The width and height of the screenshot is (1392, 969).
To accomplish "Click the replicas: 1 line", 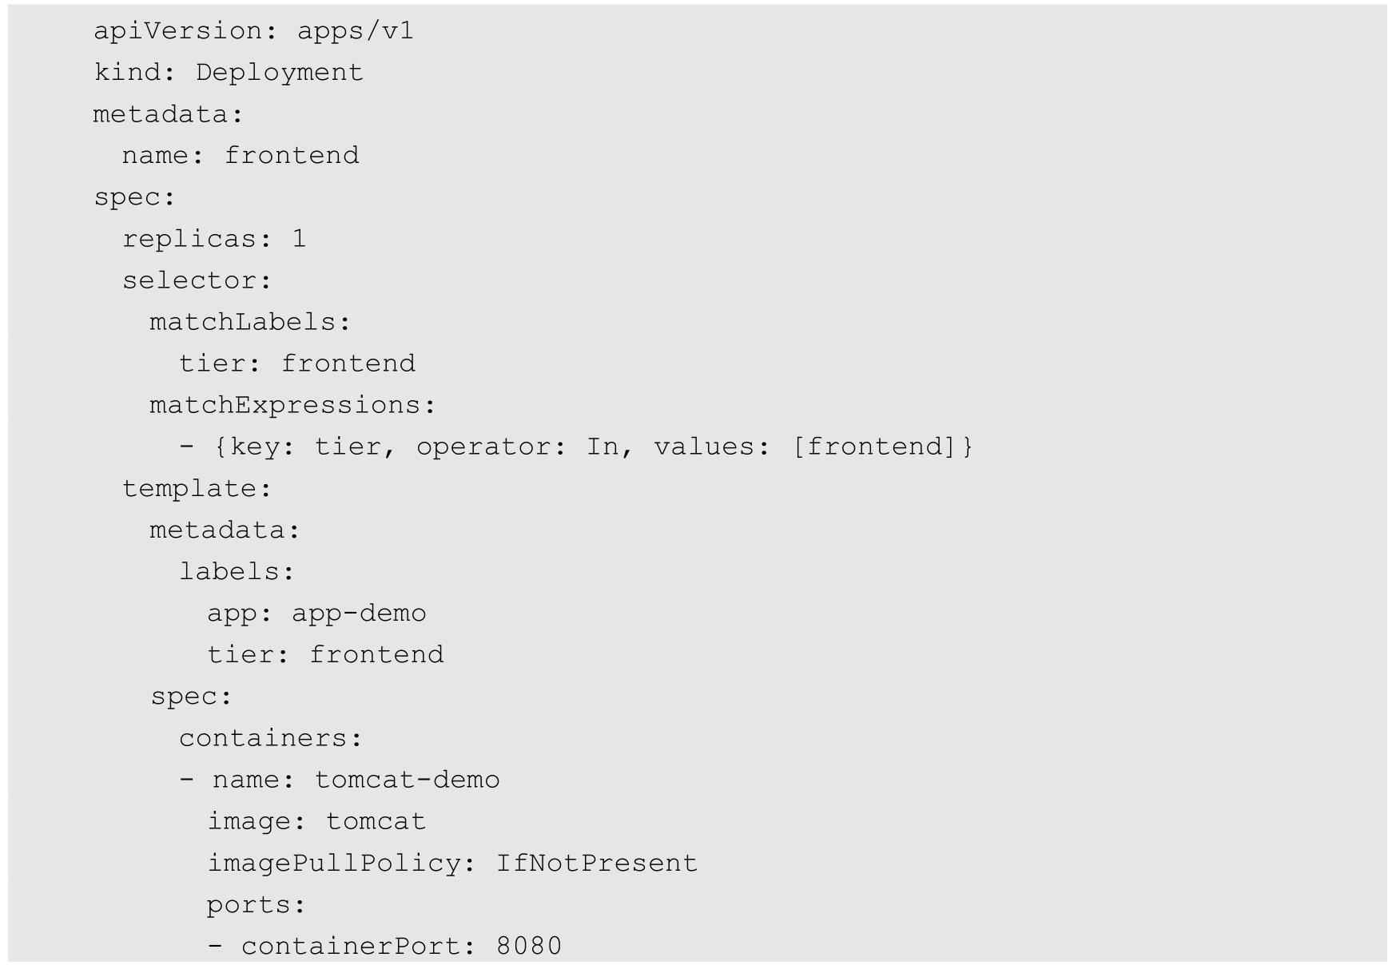I will tap(213, 239).
